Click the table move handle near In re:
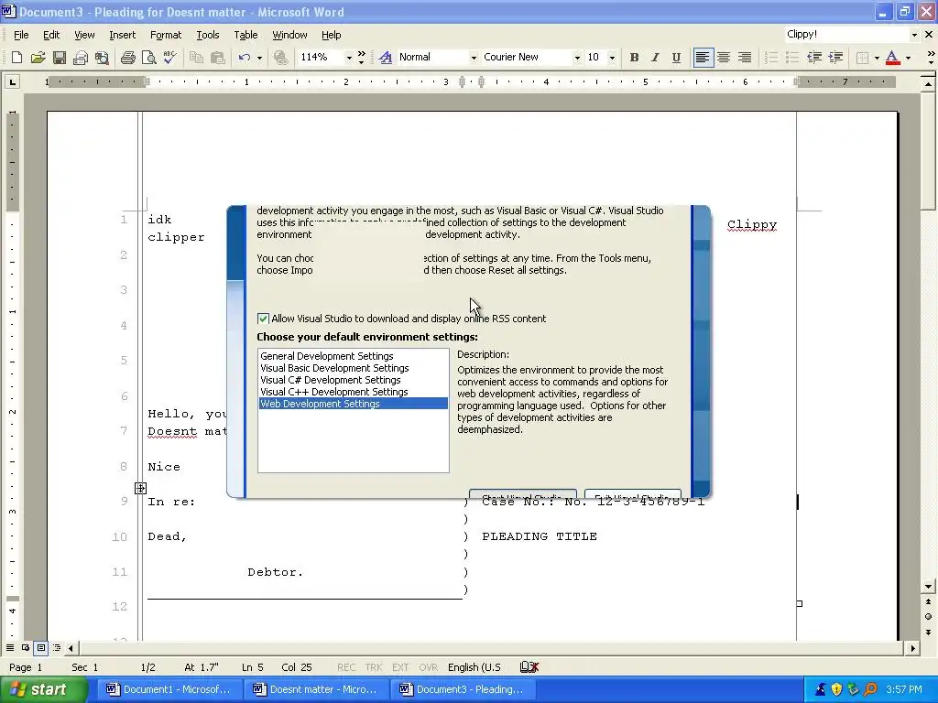Screen dimensions: 938x703 click(x=140, y=489)
